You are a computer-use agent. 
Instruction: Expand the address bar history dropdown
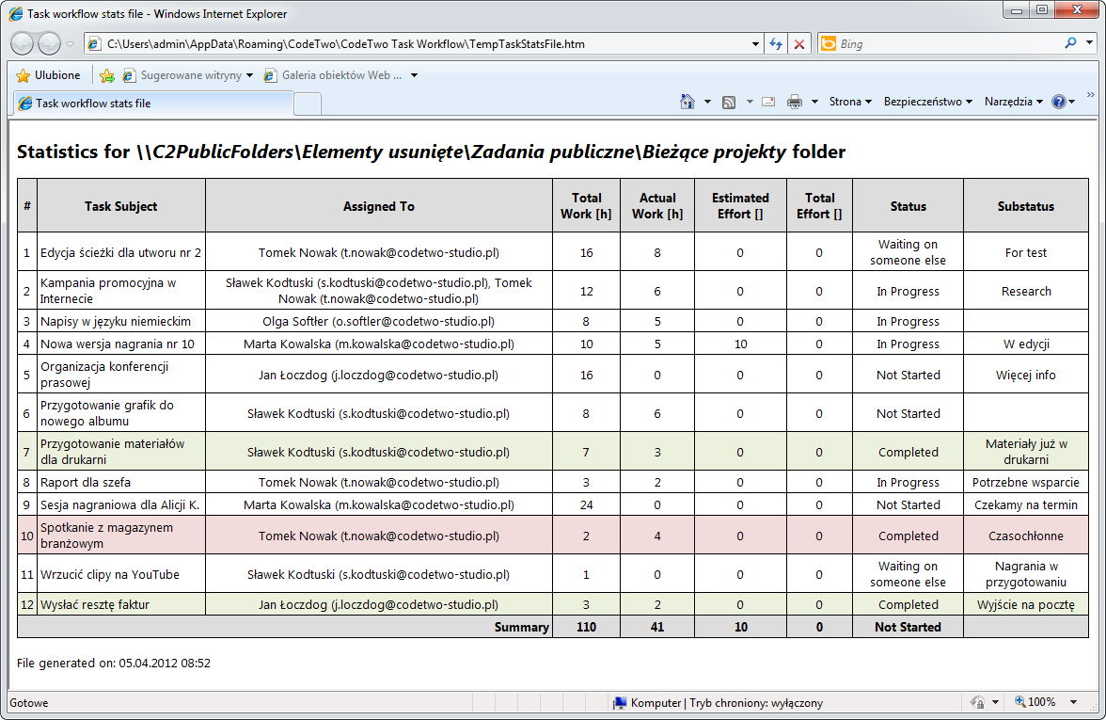(755, 43)
